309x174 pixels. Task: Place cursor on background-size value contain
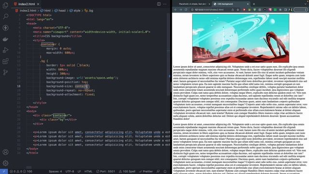[82, 86]
